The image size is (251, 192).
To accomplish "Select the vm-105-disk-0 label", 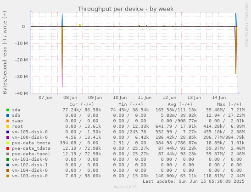I will tap(30, 132).
